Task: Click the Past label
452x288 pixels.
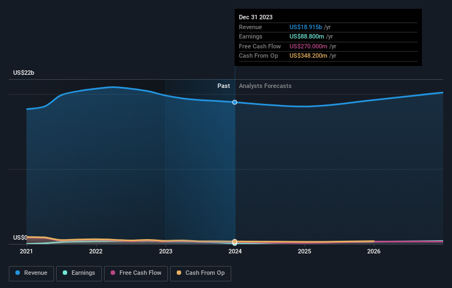Action: click(x=224, y=86)
